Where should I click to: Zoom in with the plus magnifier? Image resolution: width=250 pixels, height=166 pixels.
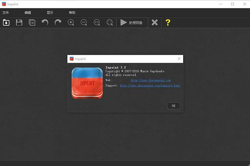point(71,23)
